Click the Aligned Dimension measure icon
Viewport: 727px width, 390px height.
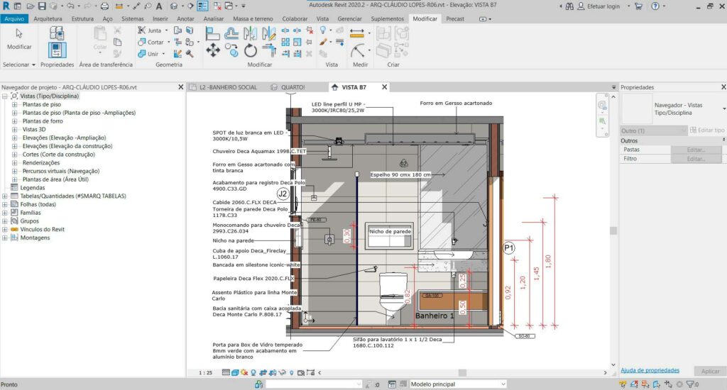tap(357, 33)
